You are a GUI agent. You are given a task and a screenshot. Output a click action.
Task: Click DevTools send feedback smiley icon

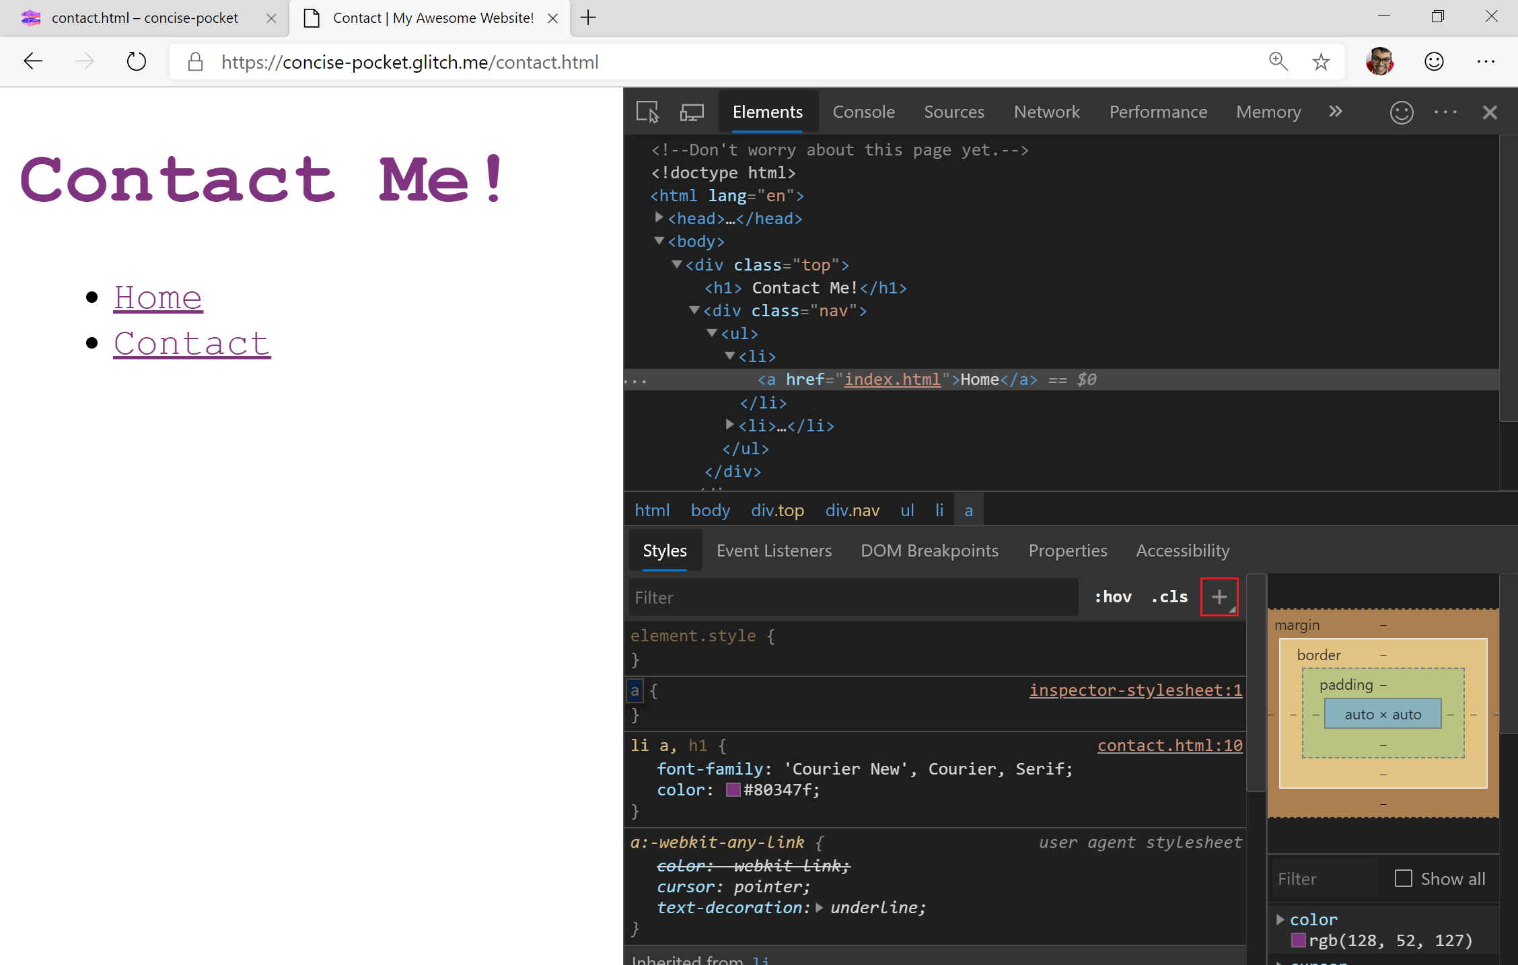1402,112
